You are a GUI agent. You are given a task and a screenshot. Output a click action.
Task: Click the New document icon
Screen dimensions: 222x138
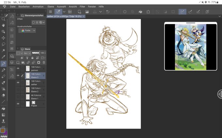click(x=79, y=12)
